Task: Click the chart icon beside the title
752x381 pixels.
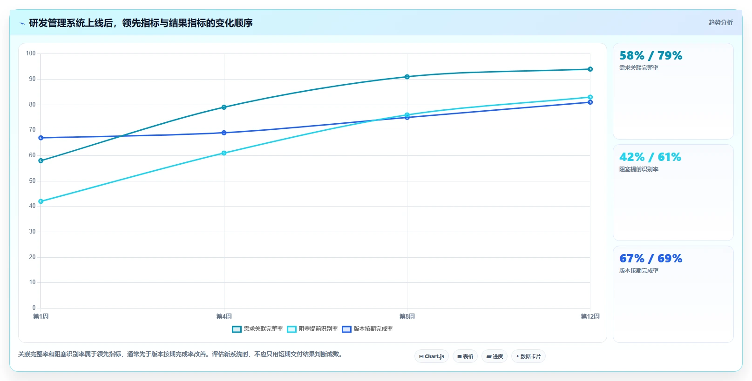Action: pos(22,23)
